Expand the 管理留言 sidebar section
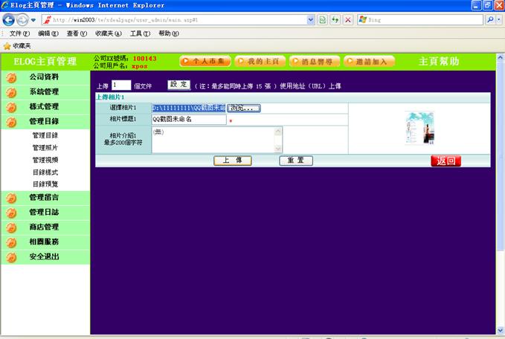505x339 pixels. point(44,197)
